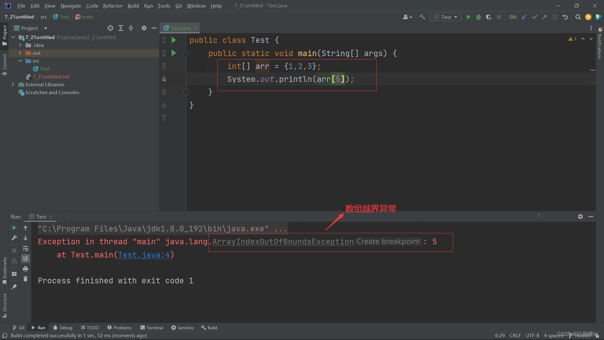Expand External Libraries node
The height and width of the screenshot is (340, 604).
coord(13,84)
